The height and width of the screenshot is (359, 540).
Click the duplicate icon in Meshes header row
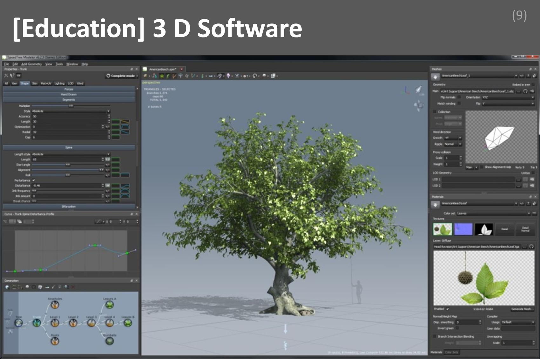tap(534, 76)
